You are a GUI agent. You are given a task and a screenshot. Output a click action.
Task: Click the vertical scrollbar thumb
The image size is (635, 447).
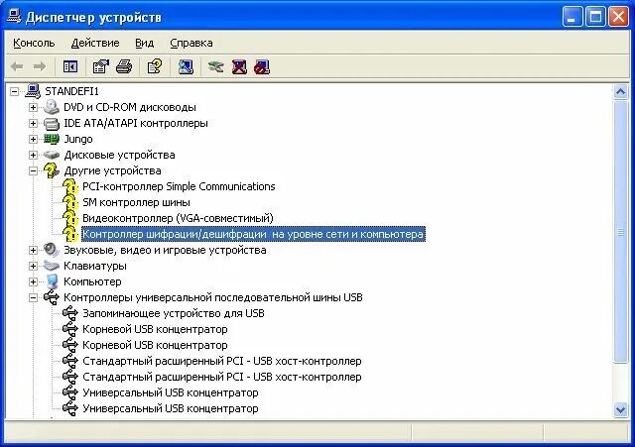coord(620,232)
